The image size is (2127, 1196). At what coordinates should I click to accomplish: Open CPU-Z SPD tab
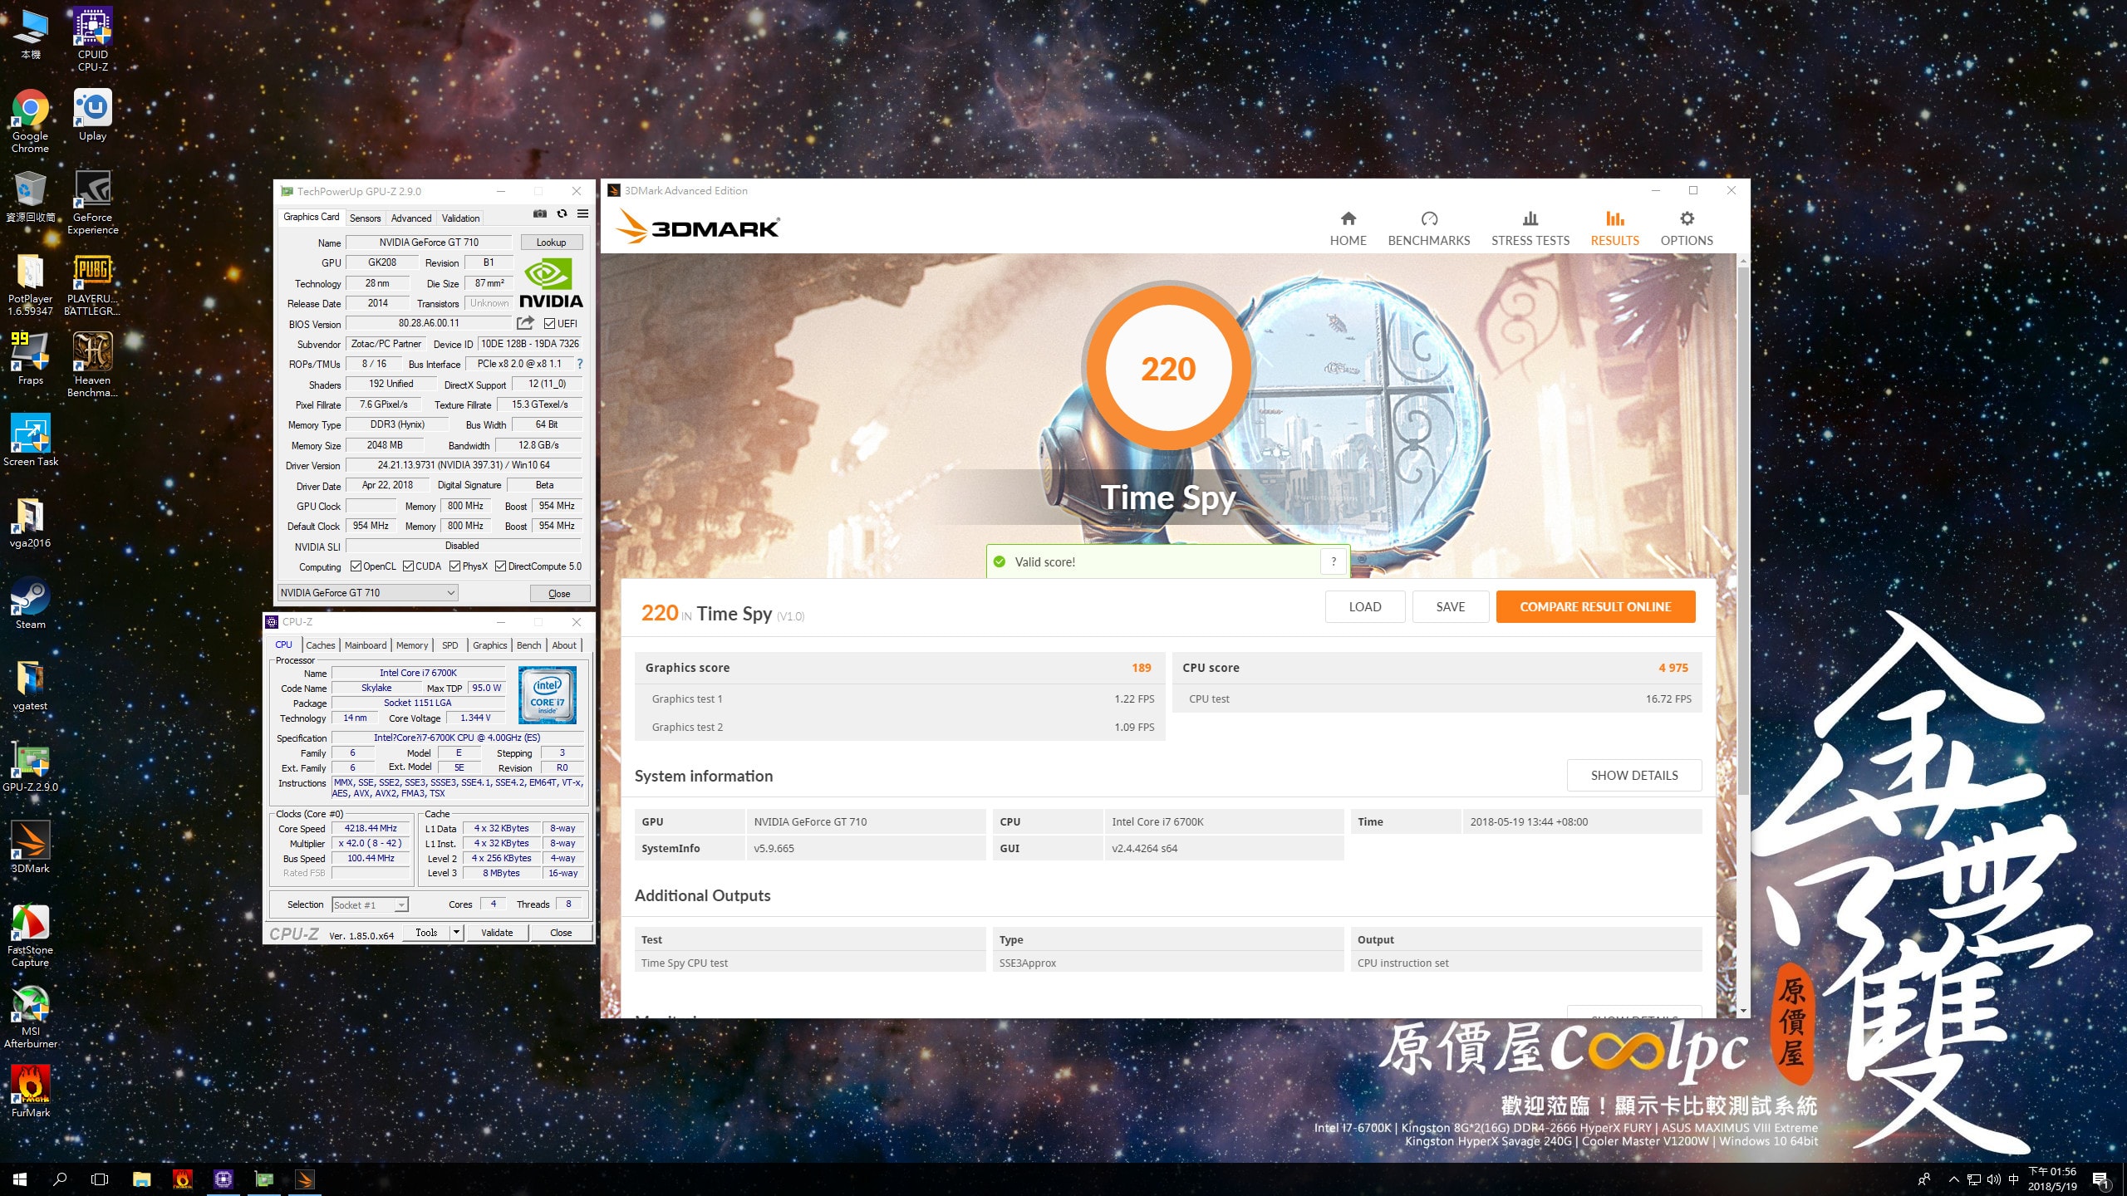tap(449, 645)
